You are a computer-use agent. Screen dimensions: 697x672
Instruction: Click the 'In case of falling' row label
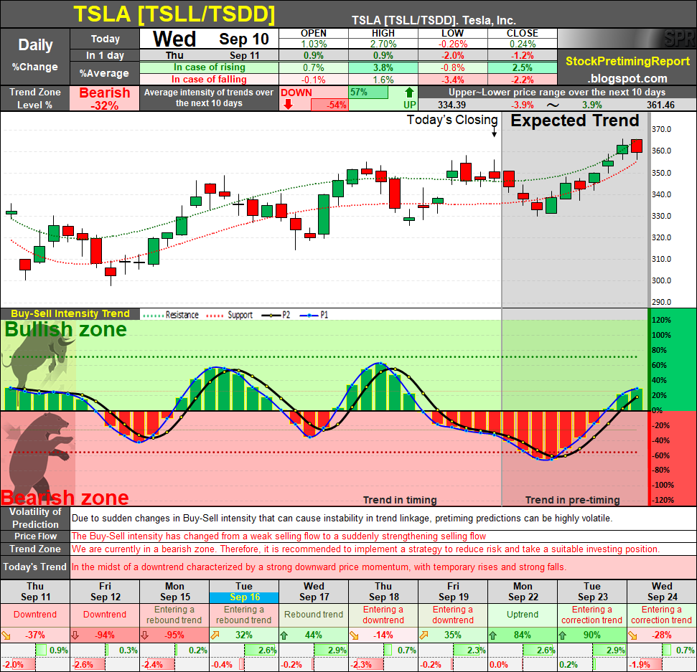(x=210, y=80)
